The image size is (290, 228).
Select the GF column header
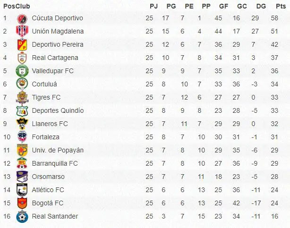point(223,6)
